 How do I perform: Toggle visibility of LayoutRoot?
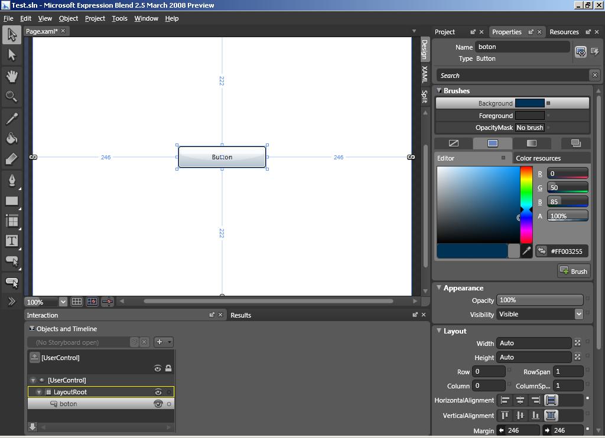tap(158, 392)
